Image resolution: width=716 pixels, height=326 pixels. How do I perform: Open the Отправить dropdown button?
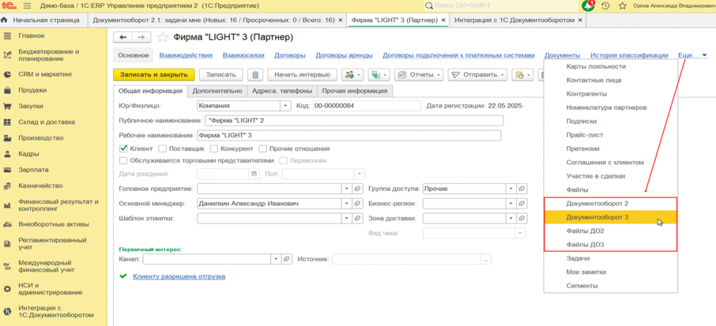click(478, 75)
